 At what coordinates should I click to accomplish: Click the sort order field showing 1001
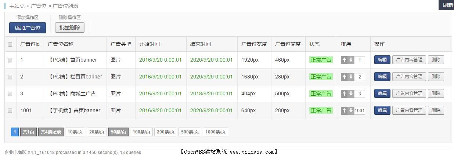pyautogui.click(x=360, y=111)
